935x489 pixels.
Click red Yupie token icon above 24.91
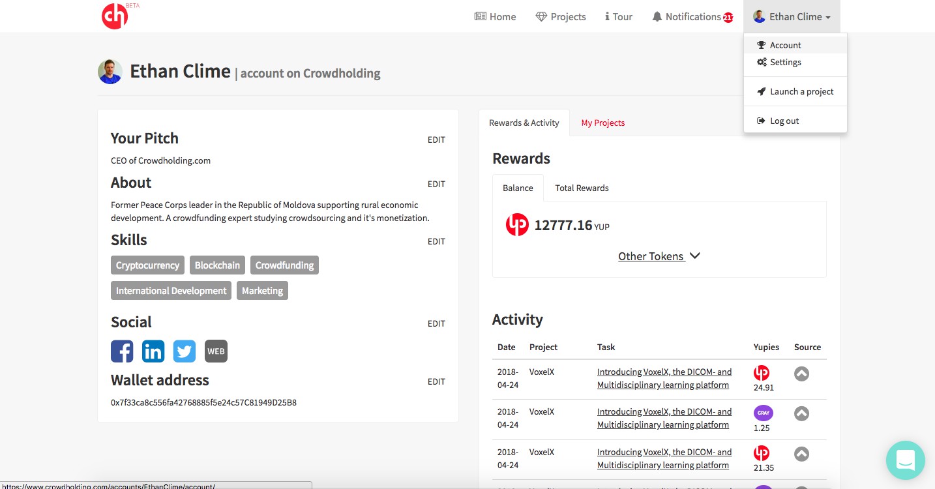click(762, 373)
